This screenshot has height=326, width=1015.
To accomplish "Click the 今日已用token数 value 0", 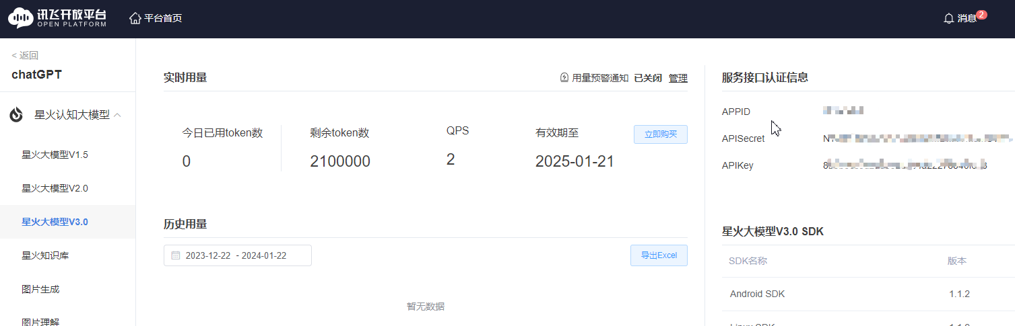I will pyautogui.click(x=187, y=161).
